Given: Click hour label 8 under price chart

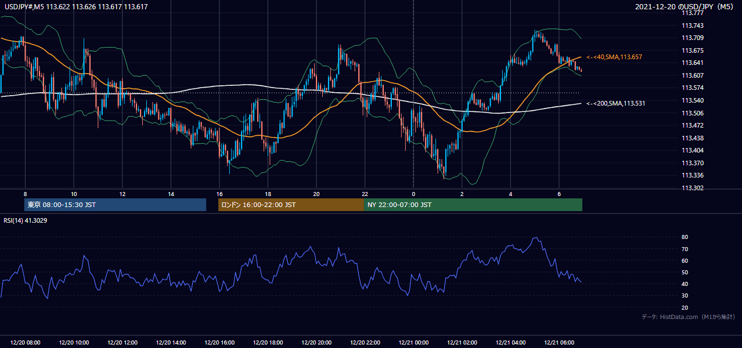Looking at the screenshot, I should coord(26,193).
